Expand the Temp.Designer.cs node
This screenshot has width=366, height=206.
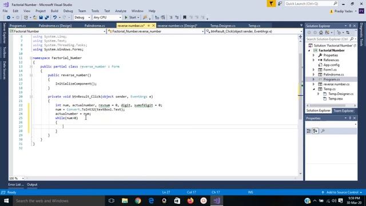pyautogui.click(x=319, y=94)
